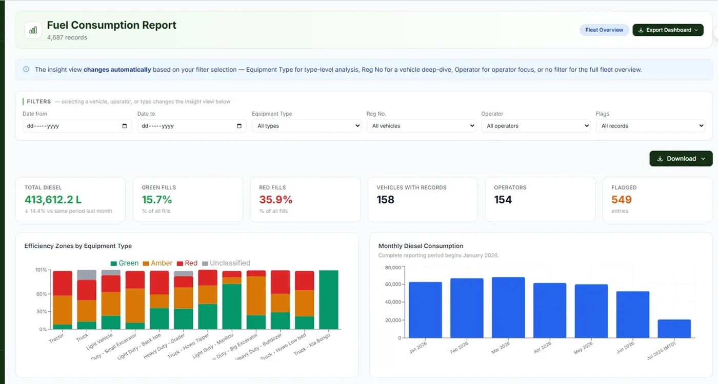Click the Total Diesel 413,612.2 L card
The height and width of the screenshot is (384, 718).
tap(71, 200)
